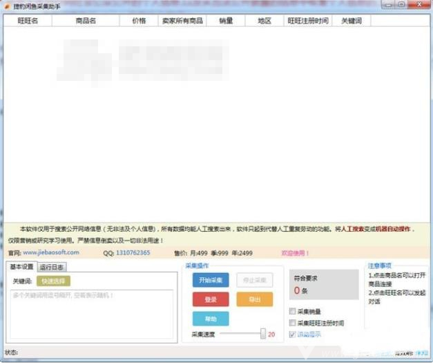Click the 欢迎使用 pink text
433x363 pixels.
[x=295, y=253]
